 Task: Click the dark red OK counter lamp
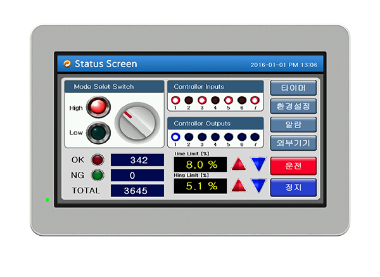pyautogui.click(x=98, y=160)
